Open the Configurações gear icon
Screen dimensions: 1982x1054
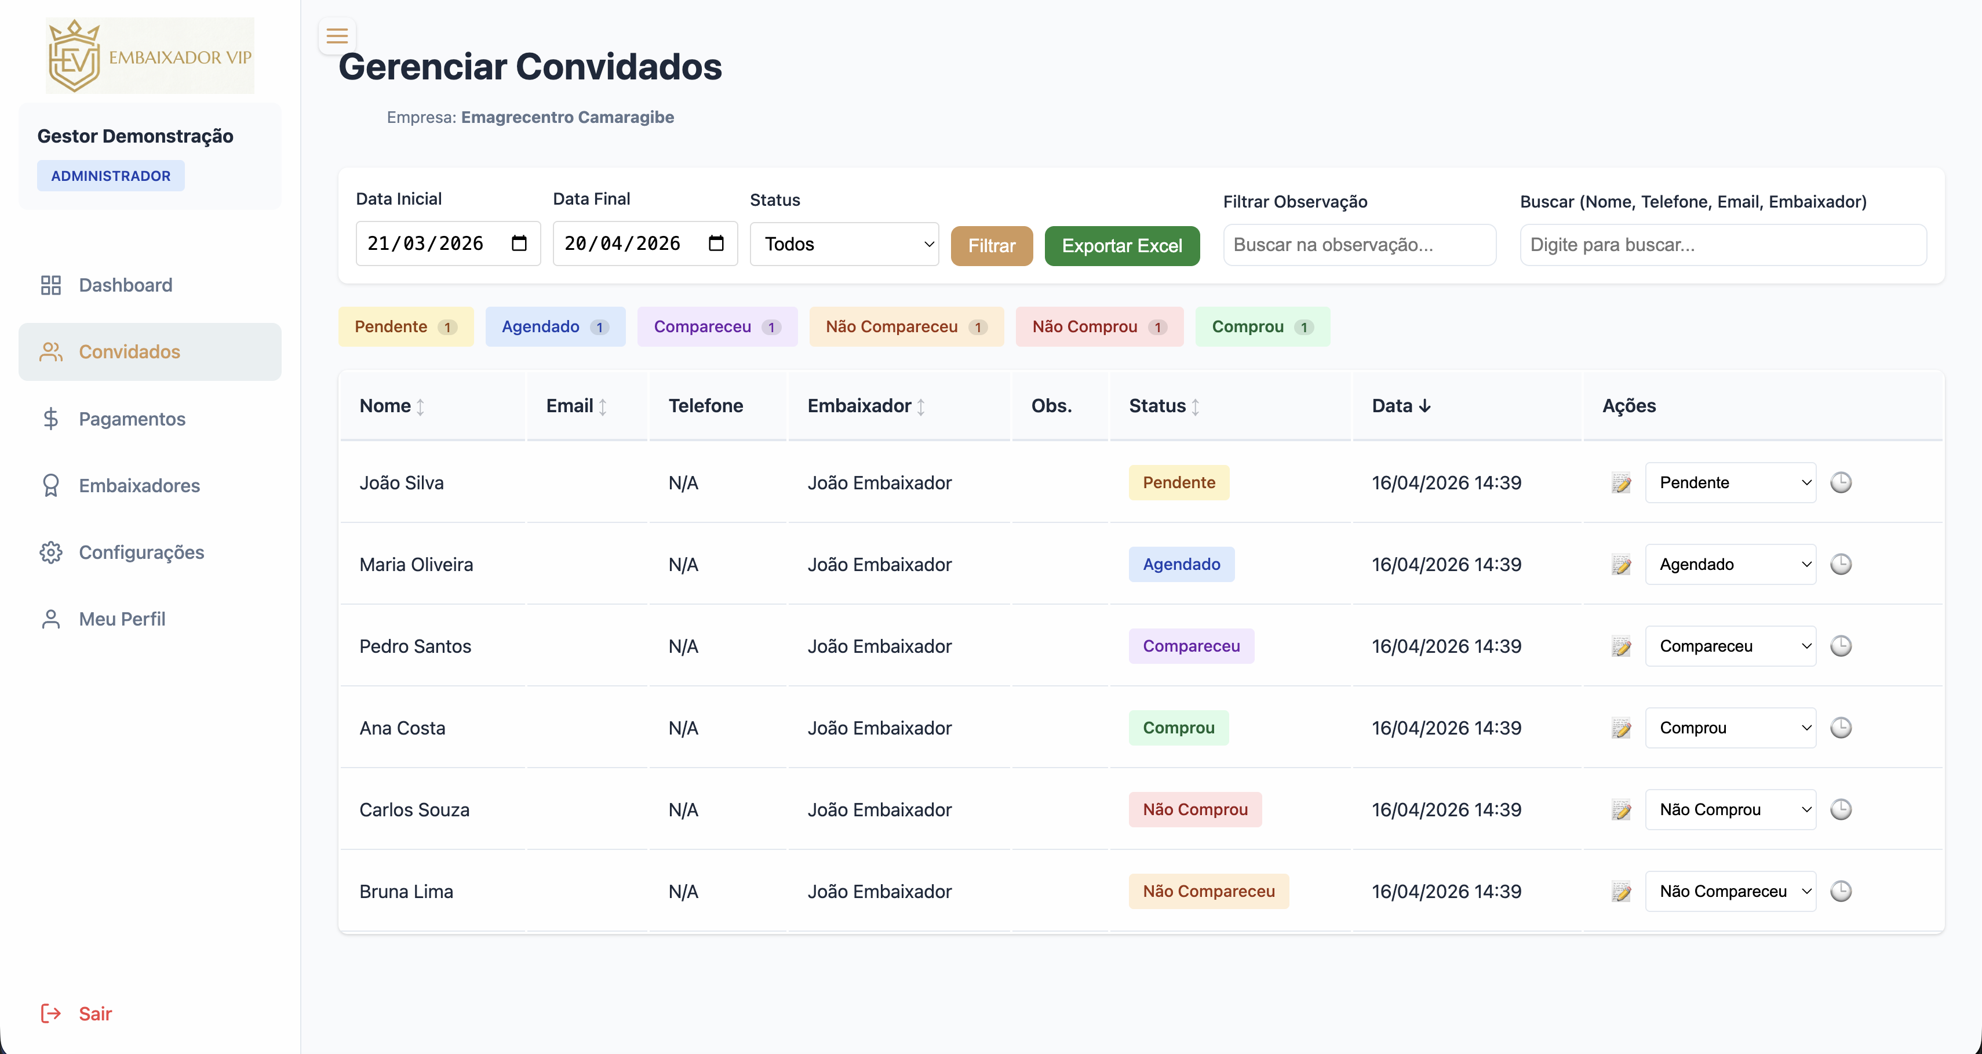point(51,552)
